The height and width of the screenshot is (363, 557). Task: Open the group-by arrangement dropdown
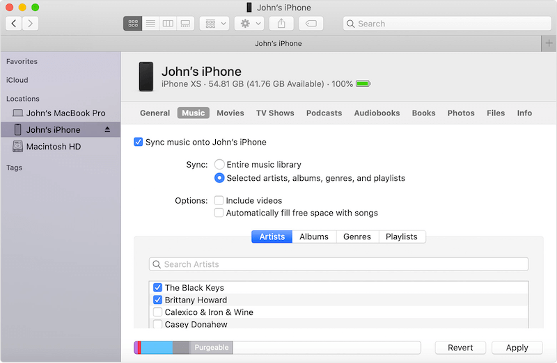click(214, 24)
